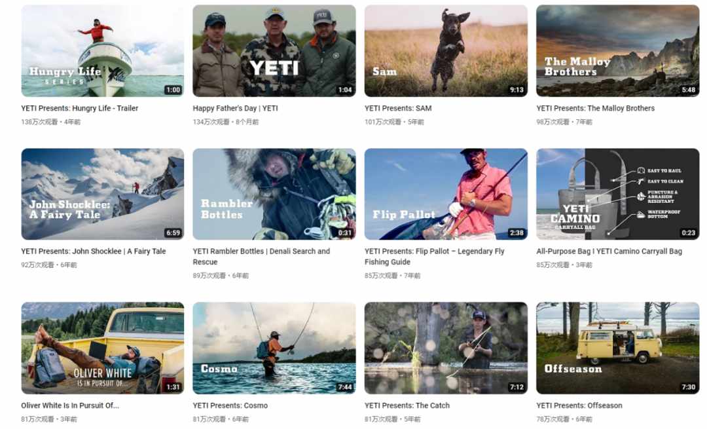Screen dimensions: 707x429
Task: Select the John Shocklee A Fairy Tale thumbnail
Action: [x=102, y=194]
